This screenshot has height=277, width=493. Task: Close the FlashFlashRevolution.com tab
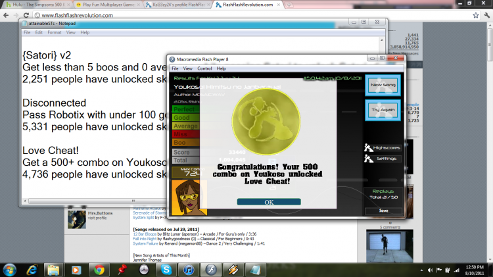[x=279, y=5]
